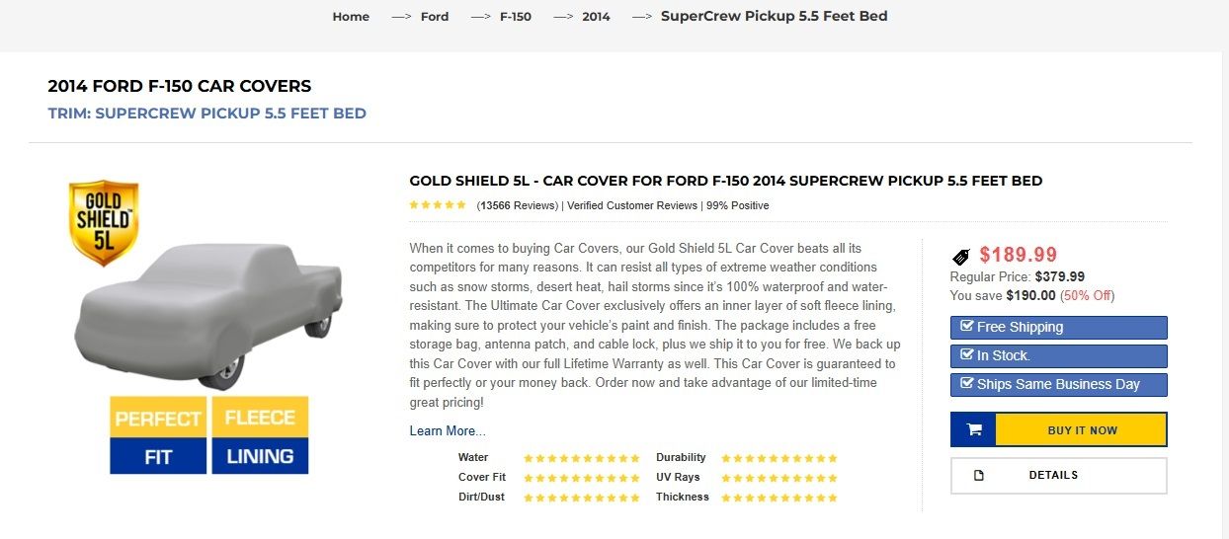The width and height of the screenshot is (1229, 539).
Task: Click the five-star review rating stars
Action: 438,205
